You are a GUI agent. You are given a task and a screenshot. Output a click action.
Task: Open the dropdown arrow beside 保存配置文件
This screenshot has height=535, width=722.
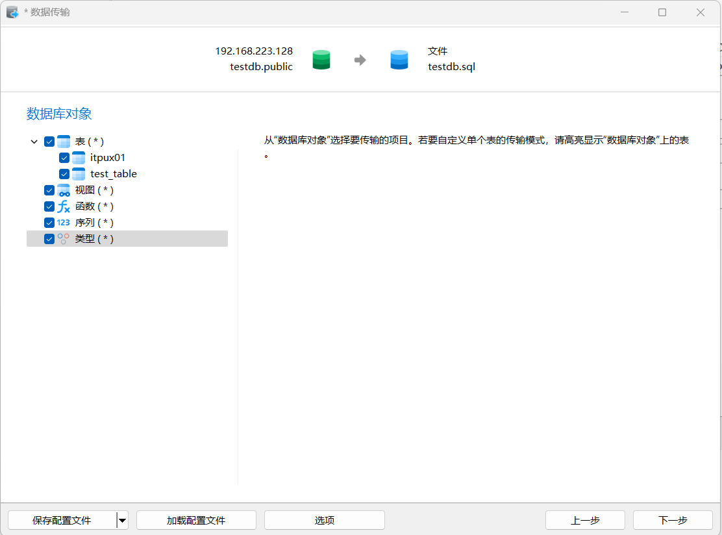click(122, 520)
